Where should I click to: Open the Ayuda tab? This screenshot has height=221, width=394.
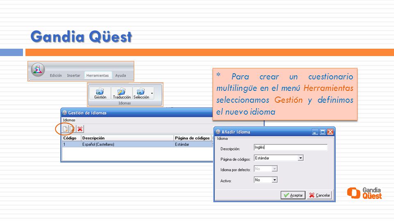(121, 75)
